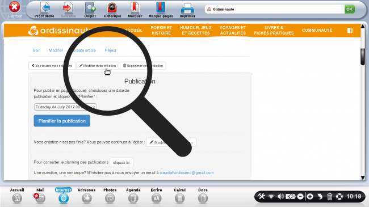Open the Agenda application
This screenshot has width=369, height=207.
pyautogui.click(x=133, y=196)
